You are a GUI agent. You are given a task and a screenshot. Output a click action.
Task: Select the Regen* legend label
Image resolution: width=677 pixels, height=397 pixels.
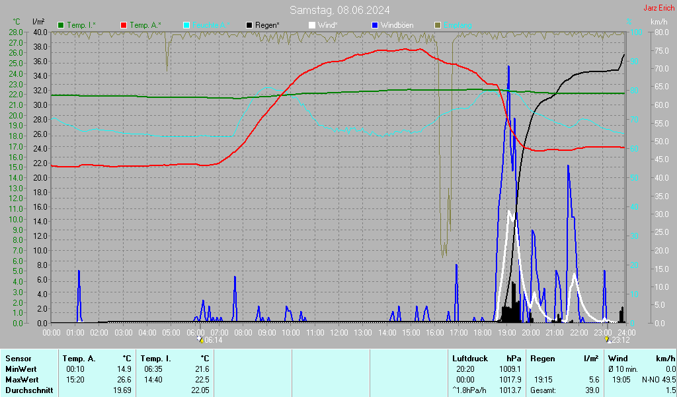point(267,25)
